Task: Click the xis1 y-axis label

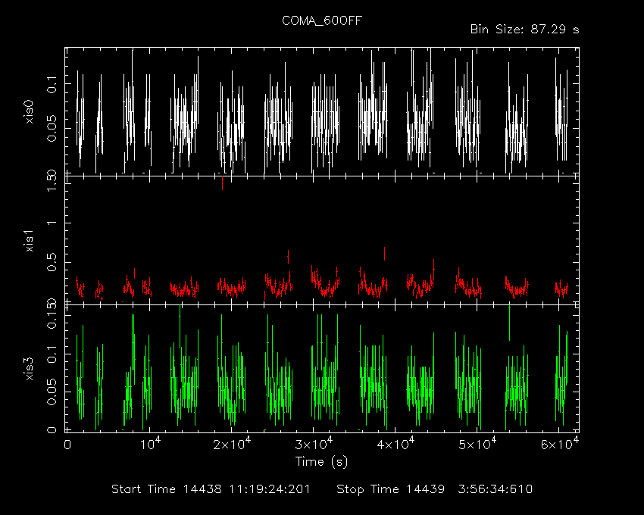Action: click(29, 241)
